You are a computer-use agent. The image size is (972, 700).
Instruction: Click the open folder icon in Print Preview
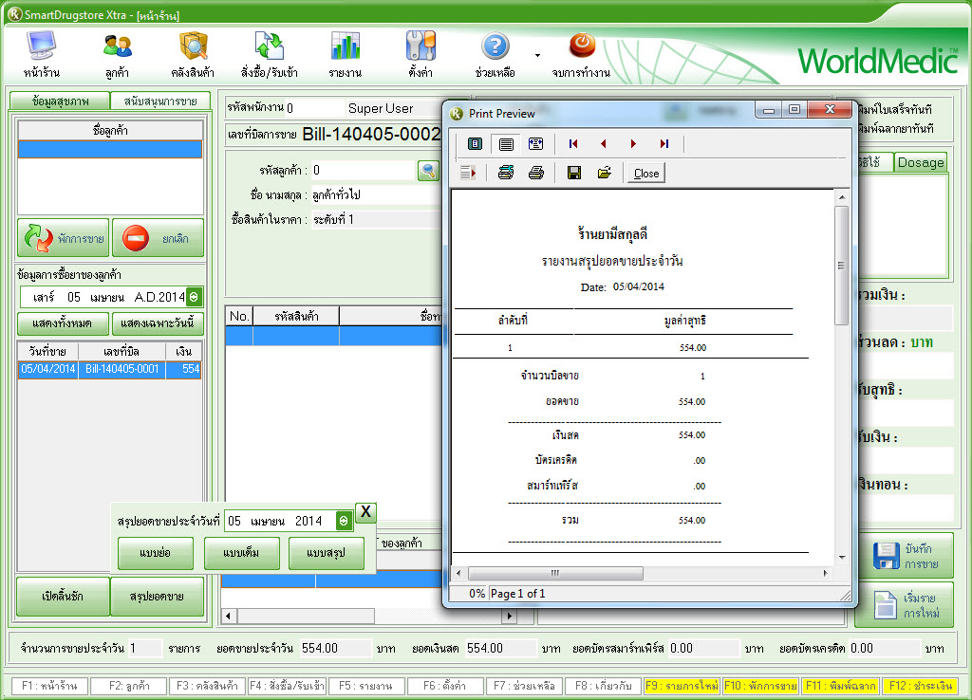tap(604, 173)
